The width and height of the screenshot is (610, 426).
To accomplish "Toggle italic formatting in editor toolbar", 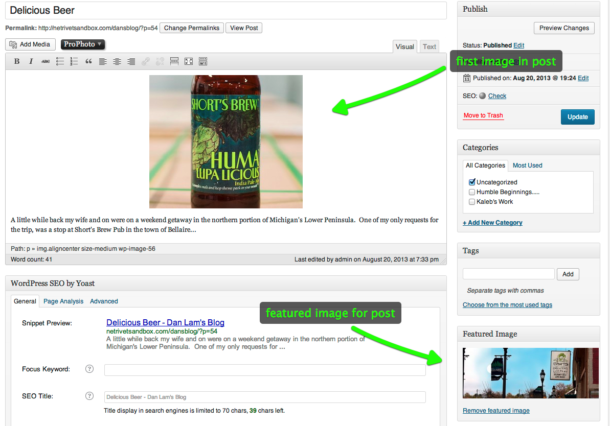I will click(x=31, y=61).
